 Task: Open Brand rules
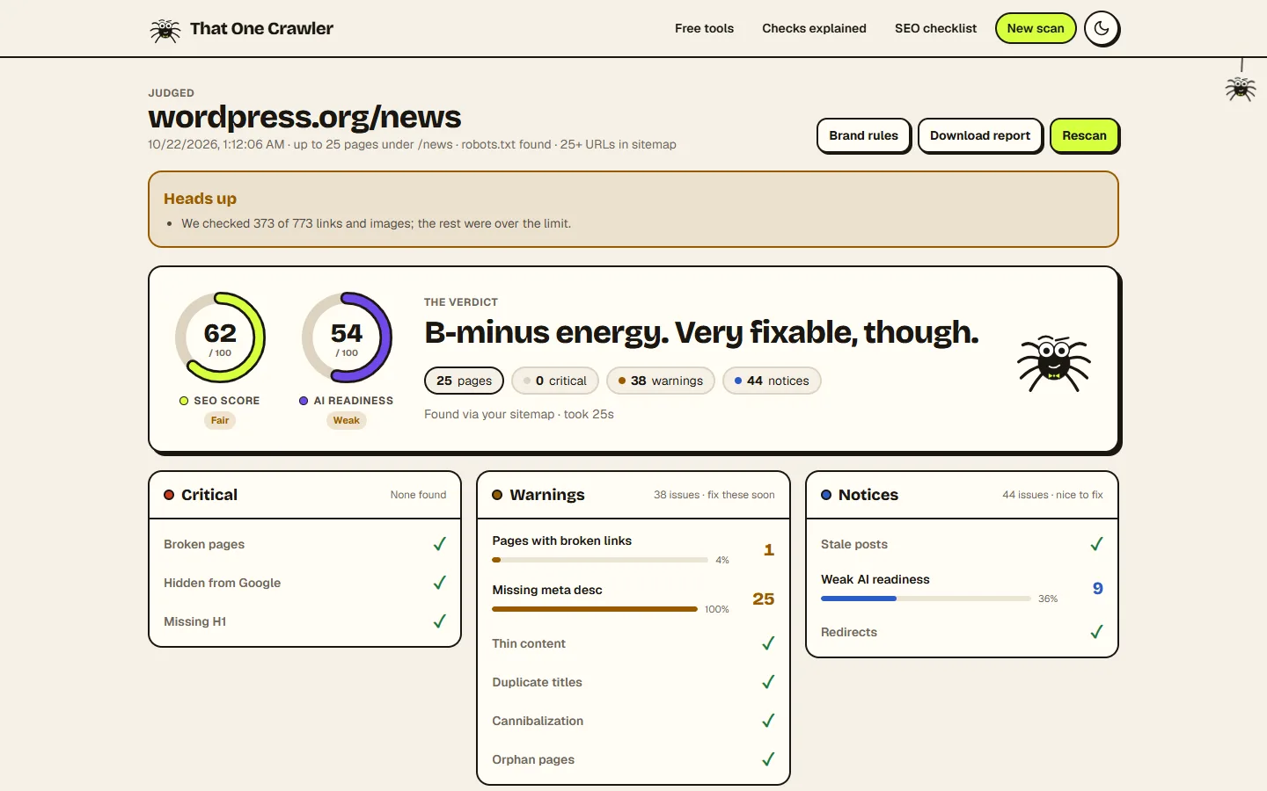[863, 135]
